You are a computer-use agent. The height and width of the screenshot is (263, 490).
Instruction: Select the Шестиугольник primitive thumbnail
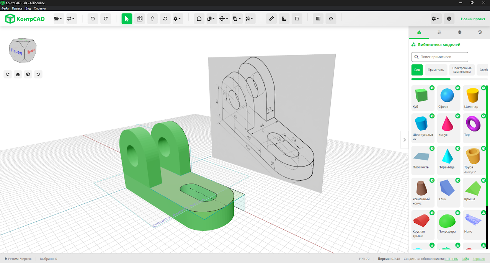tap(423, 128)
